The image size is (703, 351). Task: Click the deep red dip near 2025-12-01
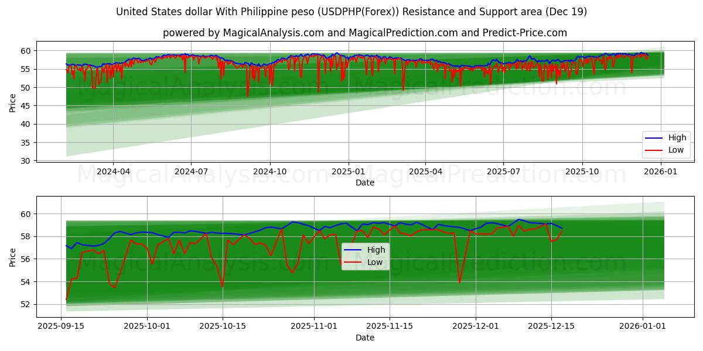pos(459,281)
